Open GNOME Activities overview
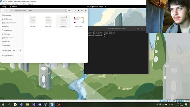 [4, 7]
